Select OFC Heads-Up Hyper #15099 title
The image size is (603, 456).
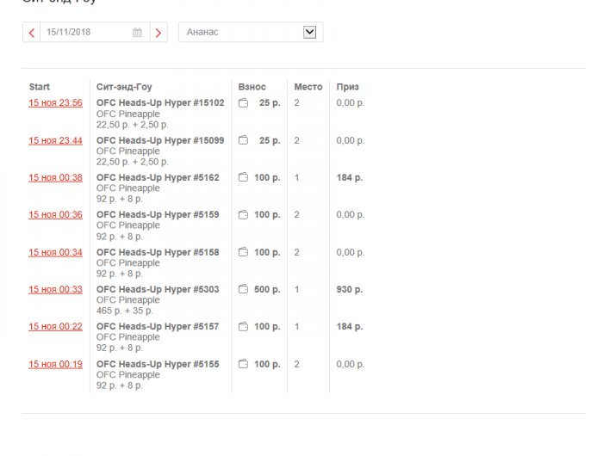point(160,140)
